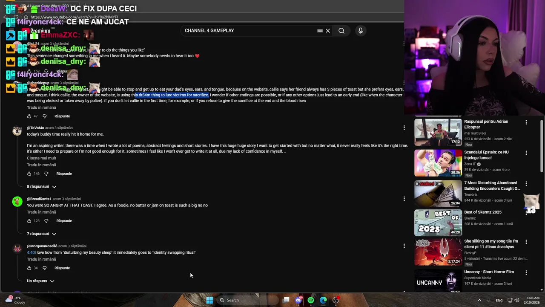
Task: Open the @ToVoMo channel name link
Action: 35,128
